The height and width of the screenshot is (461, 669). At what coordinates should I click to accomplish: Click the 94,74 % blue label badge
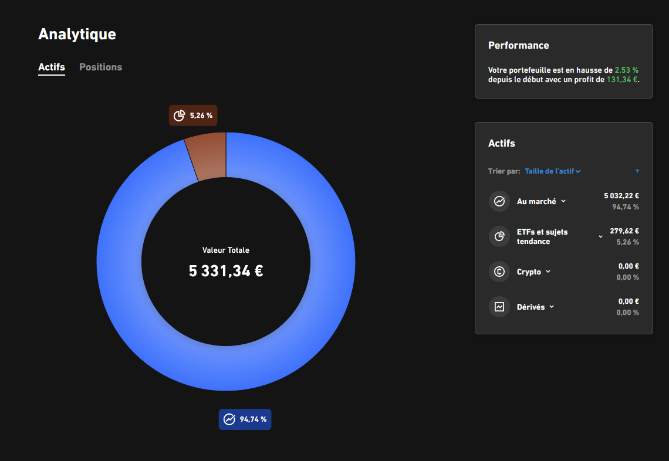point(245,419)
